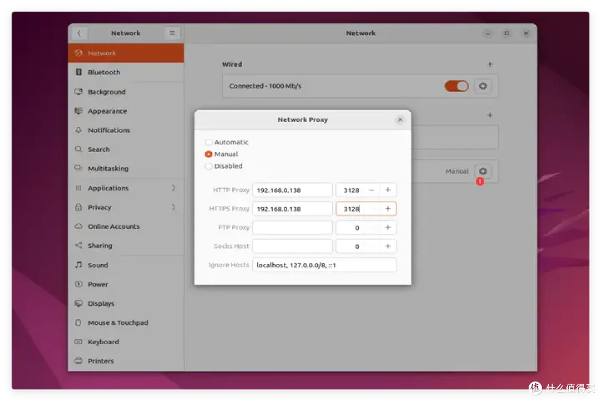Click the Appearance icon in sidebar
The width and height of the screenshot is (601, 401).
coord(78,111)
